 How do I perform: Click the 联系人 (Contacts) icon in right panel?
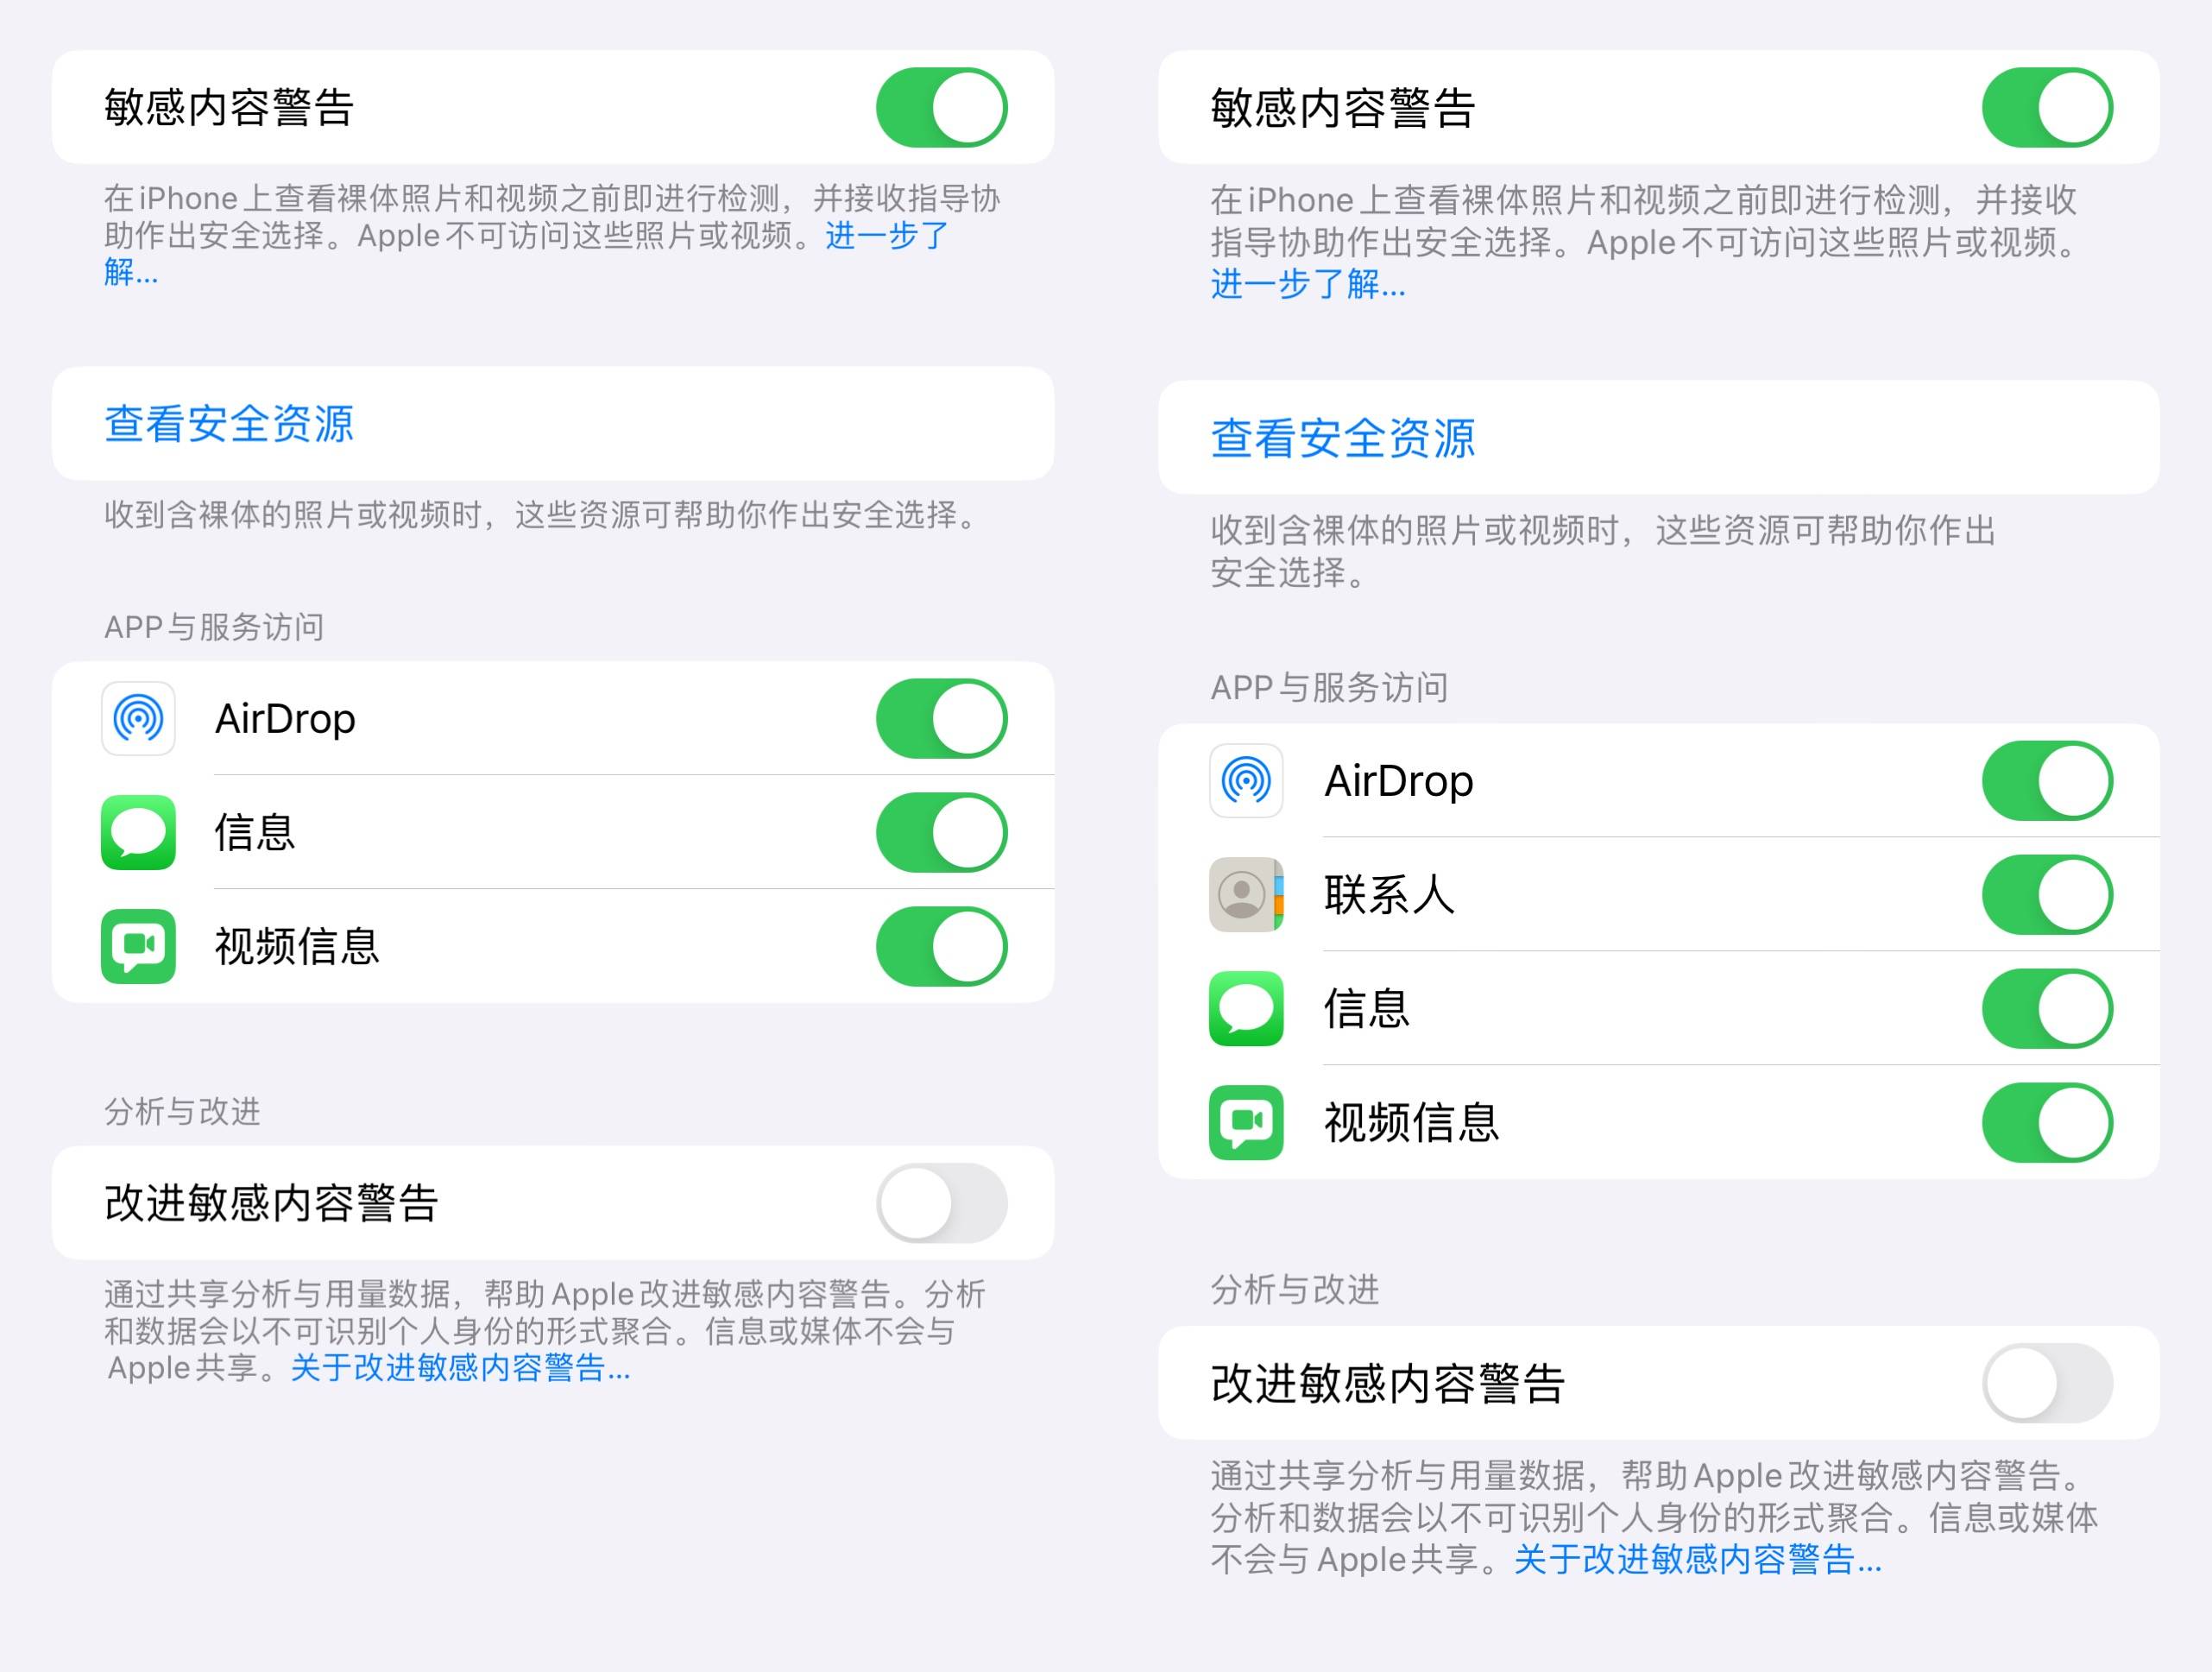1247,895
